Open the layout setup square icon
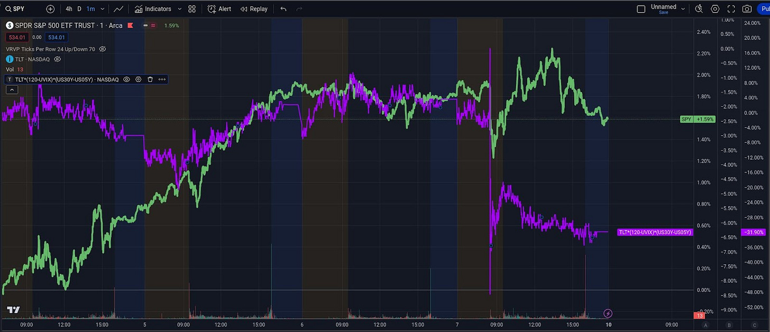 pos(641,9)
